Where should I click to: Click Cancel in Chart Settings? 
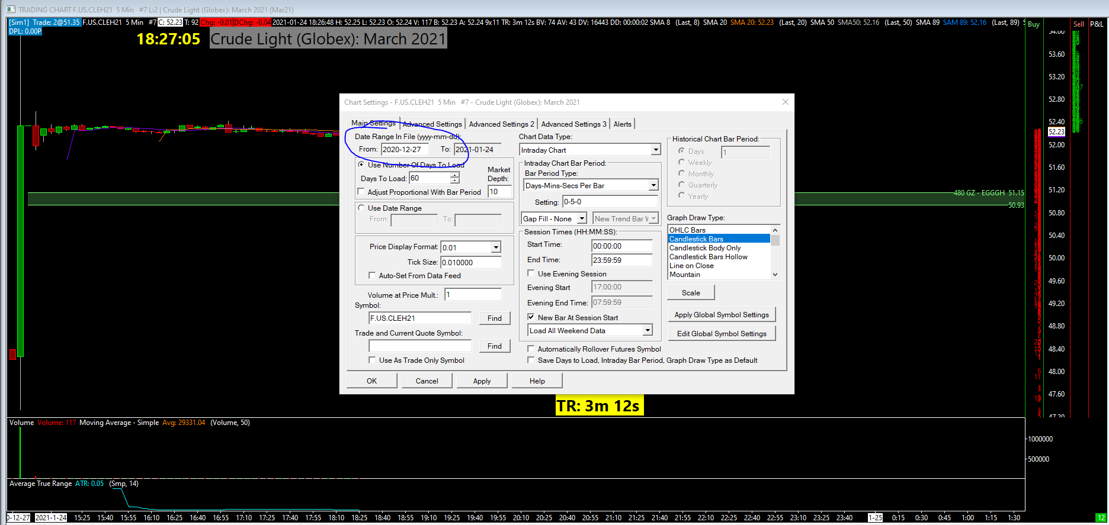tap(427, 381)
